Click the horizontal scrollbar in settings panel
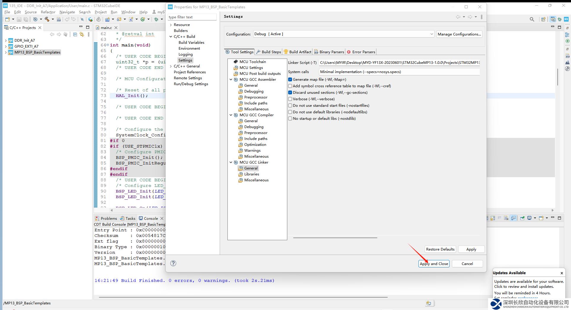571x310 pixels. [335, 238]
